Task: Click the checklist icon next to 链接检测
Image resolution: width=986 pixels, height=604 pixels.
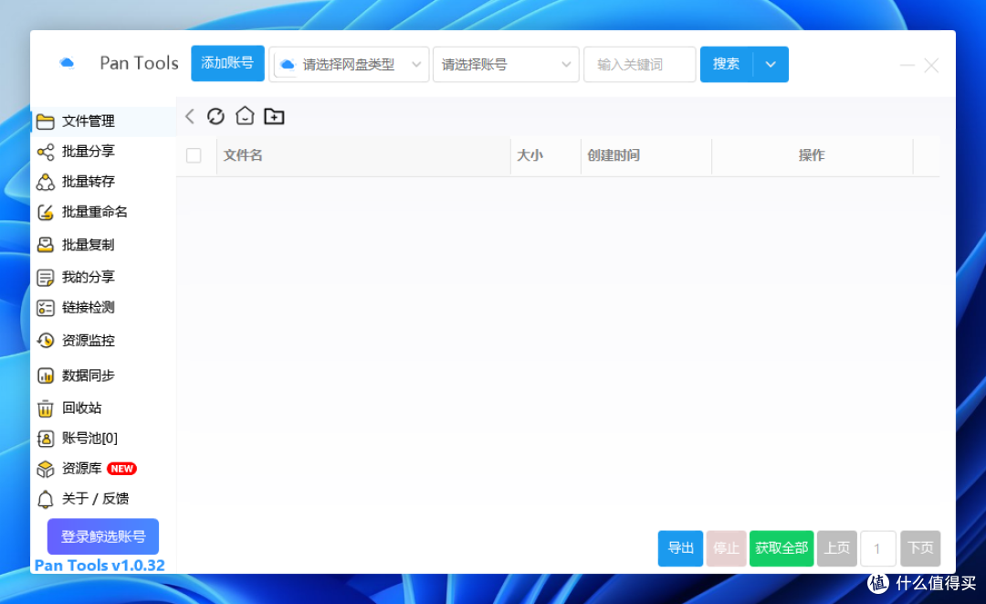Action: pyautogui.click(x=46, y=308)
